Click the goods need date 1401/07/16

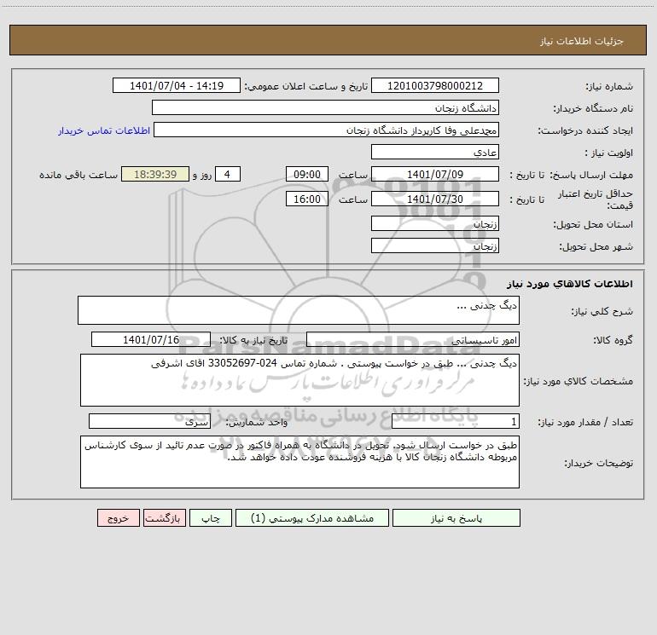(x=151, y=339)
